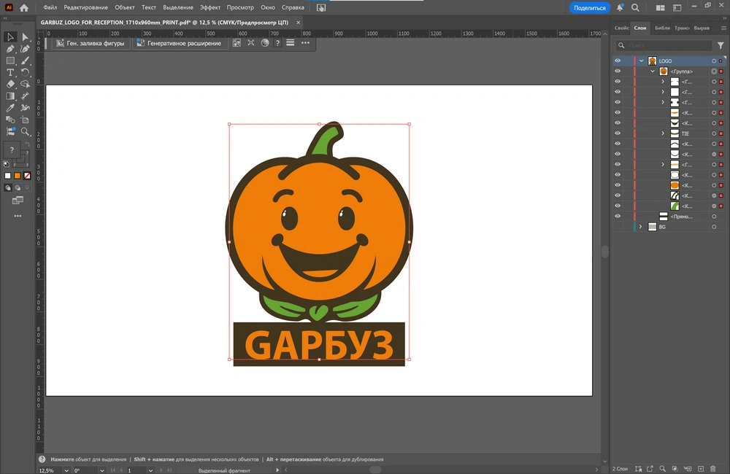Click the Генеративное расширение button
This screenshot has height=474, width=730.
coord(179,43)
